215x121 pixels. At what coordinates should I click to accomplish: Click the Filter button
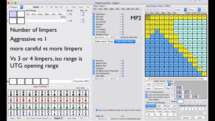[x=168, y=88]
